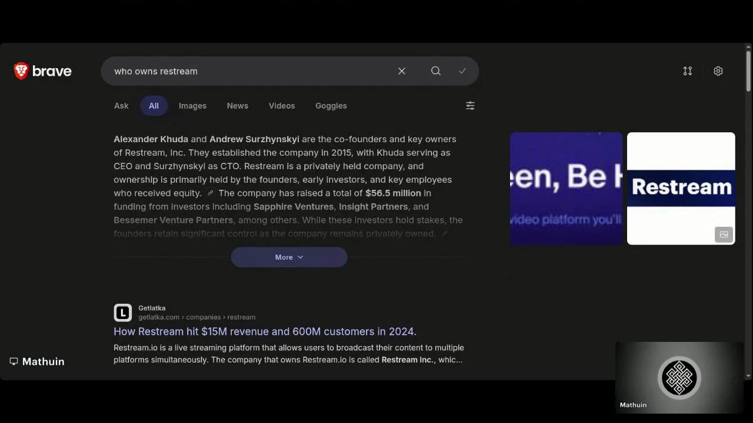Viewport: 753px width, 423px height.
Task: Click the name 'Alexander Khuda' in the answer
Action: point(151,139)
